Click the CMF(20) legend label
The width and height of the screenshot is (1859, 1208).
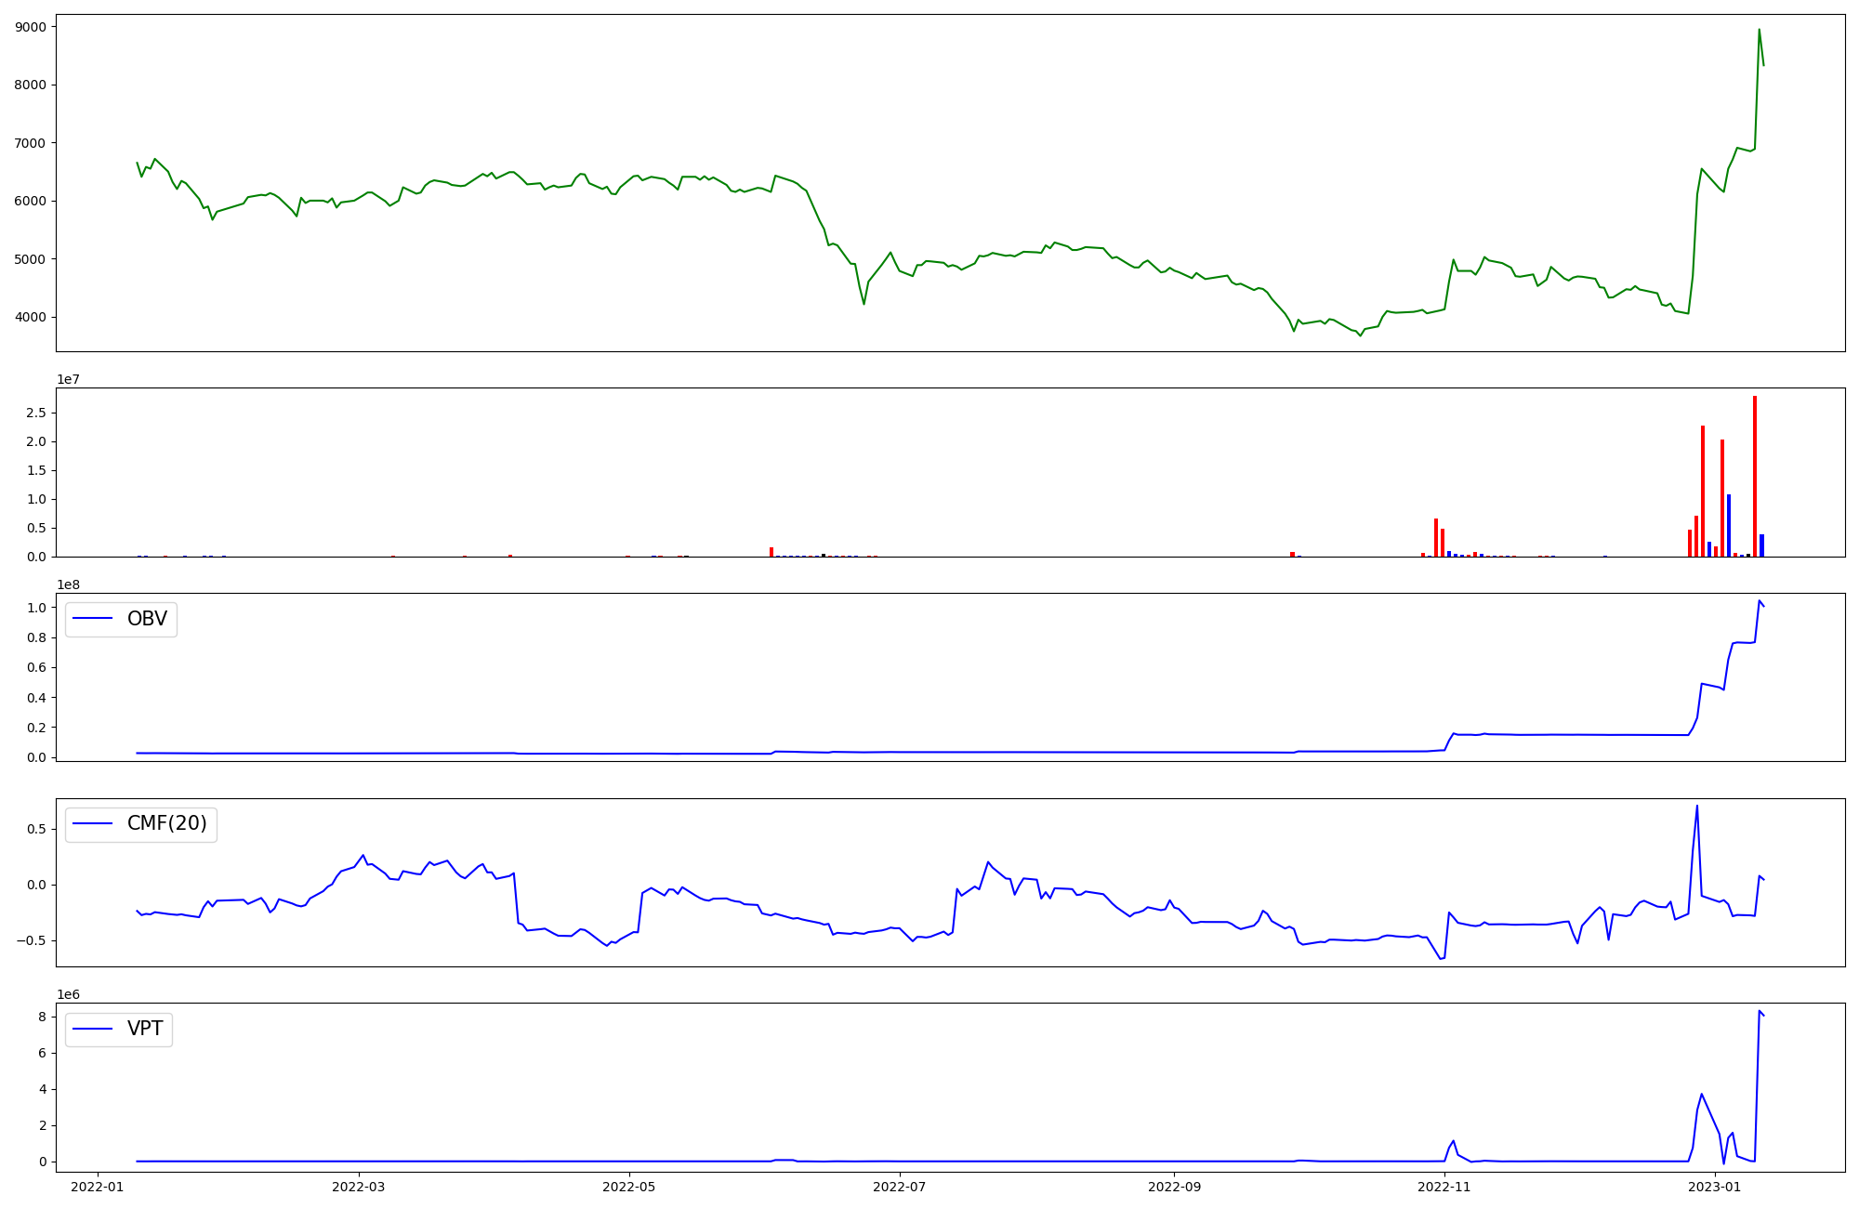(166, 824)
